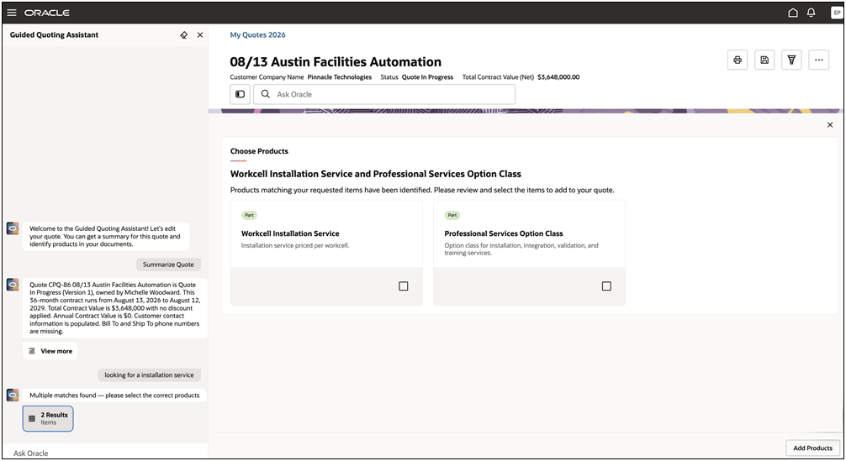Click the $3,648,000.00 total contract value
This screenshot has width=846, height=461.
(558, 77)
